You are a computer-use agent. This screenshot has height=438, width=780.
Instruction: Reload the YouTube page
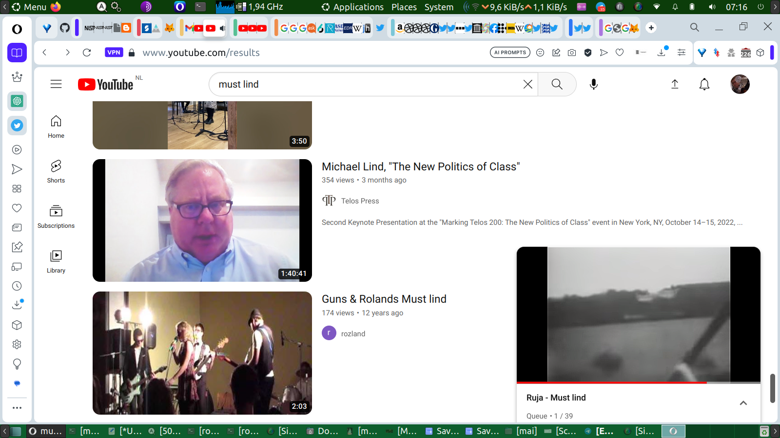coord(87,53)
